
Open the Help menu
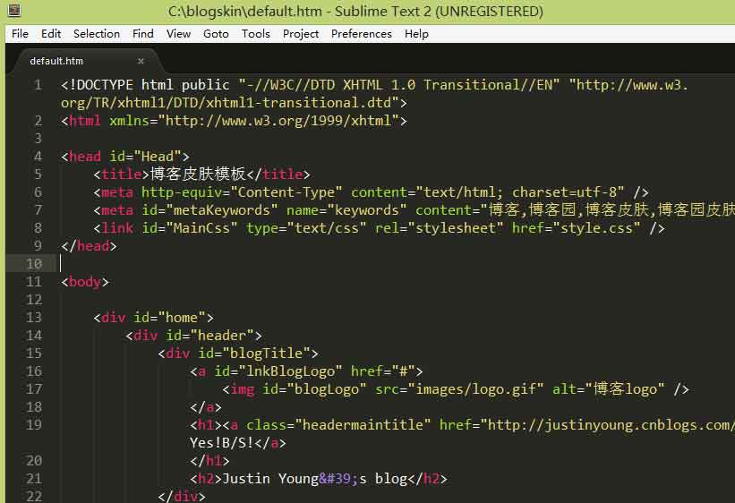[416, 34]
